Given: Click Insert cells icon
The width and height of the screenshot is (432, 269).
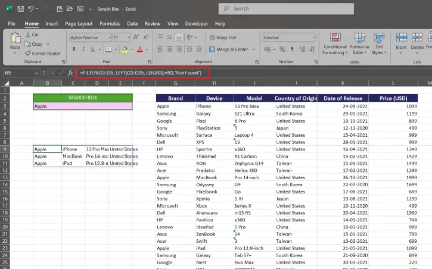Looking at the screenshot, I should click(401, 37).
